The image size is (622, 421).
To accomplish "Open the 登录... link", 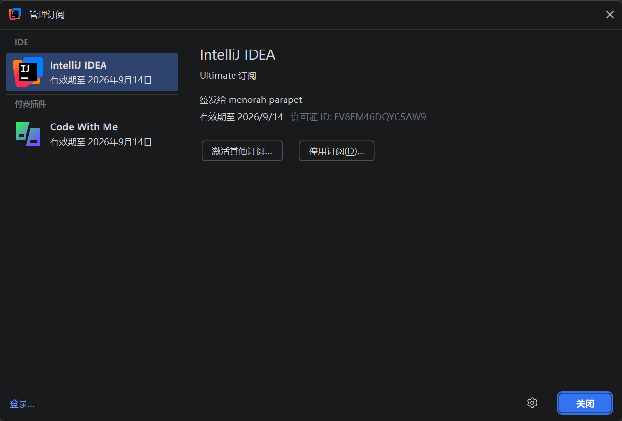I will pos(22,404).
